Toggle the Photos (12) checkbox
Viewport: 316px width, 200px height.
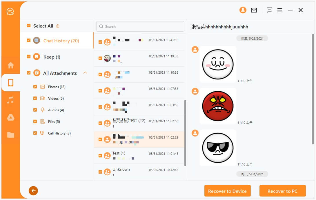pyautogui.click(x=35, y=86)
